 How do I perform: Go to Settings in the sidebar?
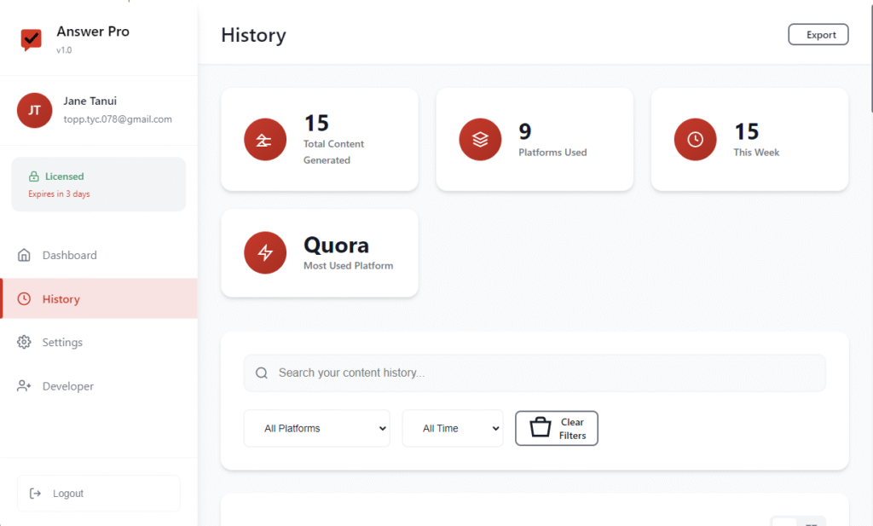[99, 342]
